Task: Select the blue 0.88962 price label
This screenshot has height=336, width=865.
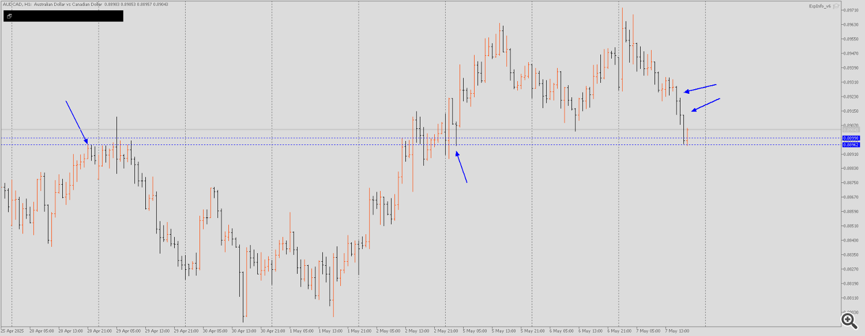Action: (x=851, y=145)
